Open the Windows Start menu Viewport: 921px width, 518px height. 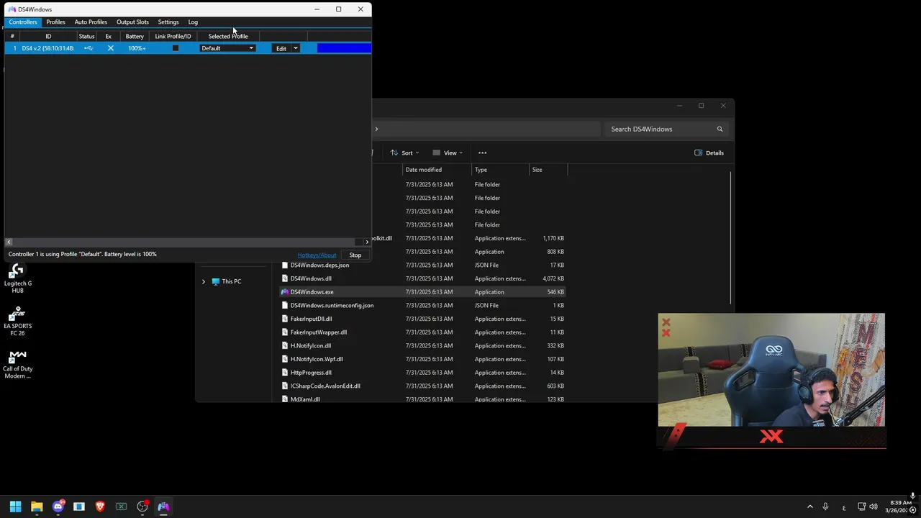tap(15, 506)
